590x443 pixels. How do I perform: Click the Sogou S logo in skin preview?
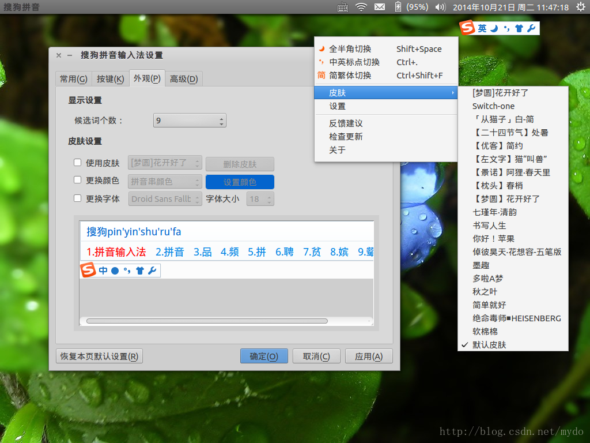coord(88,270)
